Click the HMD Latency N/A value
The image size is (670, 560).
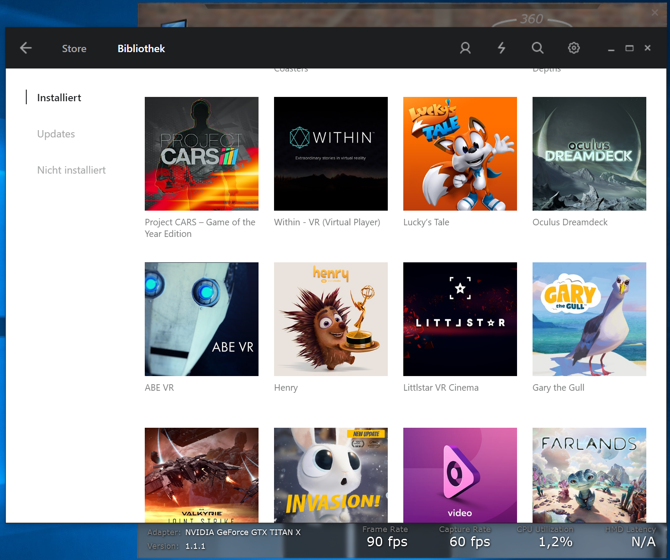[x=643, y=541]
